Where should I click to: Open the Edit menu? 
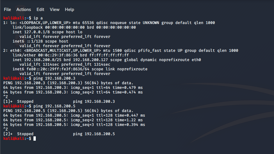40,10
